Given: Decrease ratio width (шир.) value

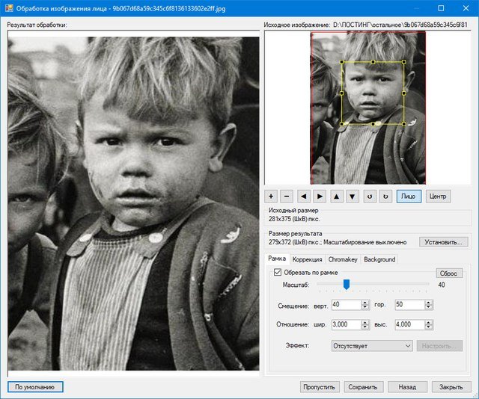Looking at the screenshot, I should (x=365, y=327).
